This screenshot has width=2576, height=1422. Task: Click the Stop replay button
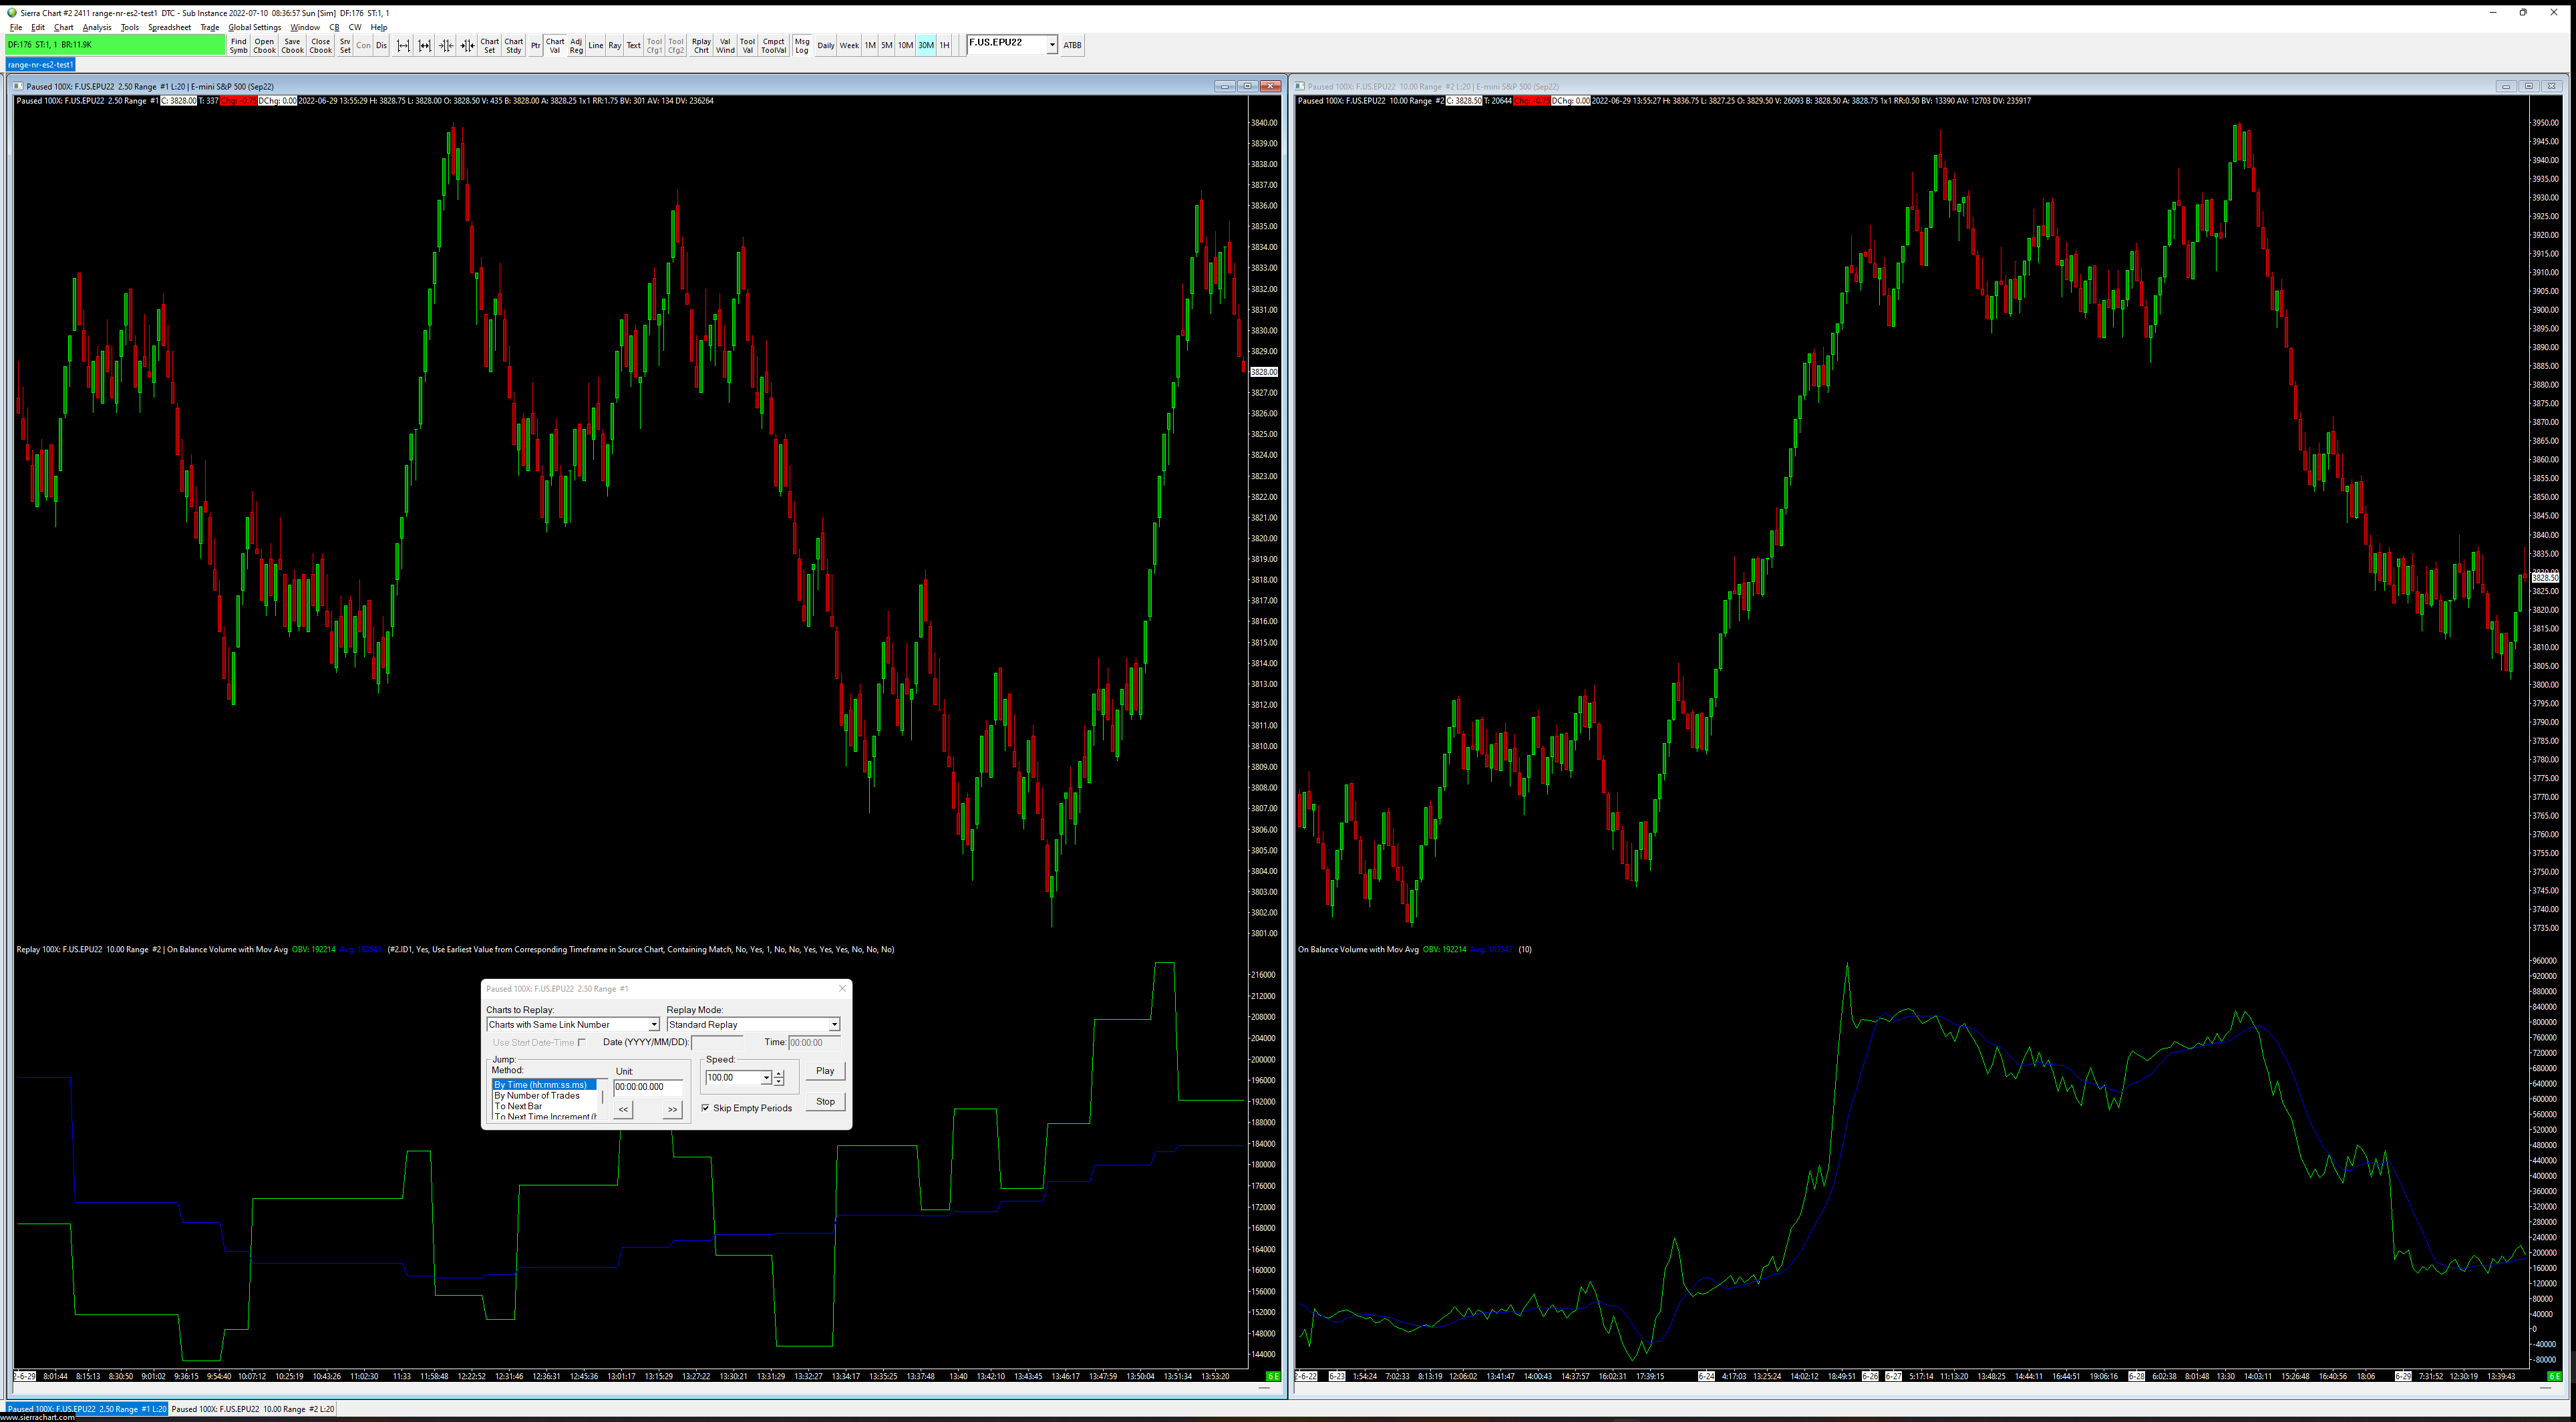(825, 1102)
